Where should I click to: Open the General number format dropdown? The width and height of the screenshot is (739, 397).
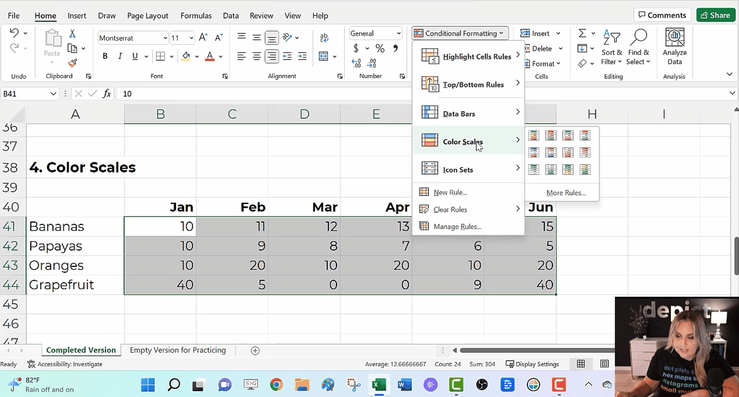pos(398,33)
